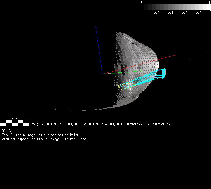Click the far end of the red axis line

[x=175, y=55]
